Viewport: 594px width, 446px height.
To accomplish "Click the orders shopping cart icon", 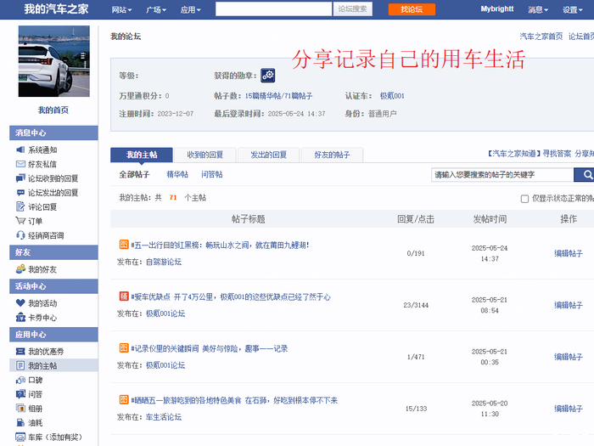I will pyautogui.click(x=21, y=221).
